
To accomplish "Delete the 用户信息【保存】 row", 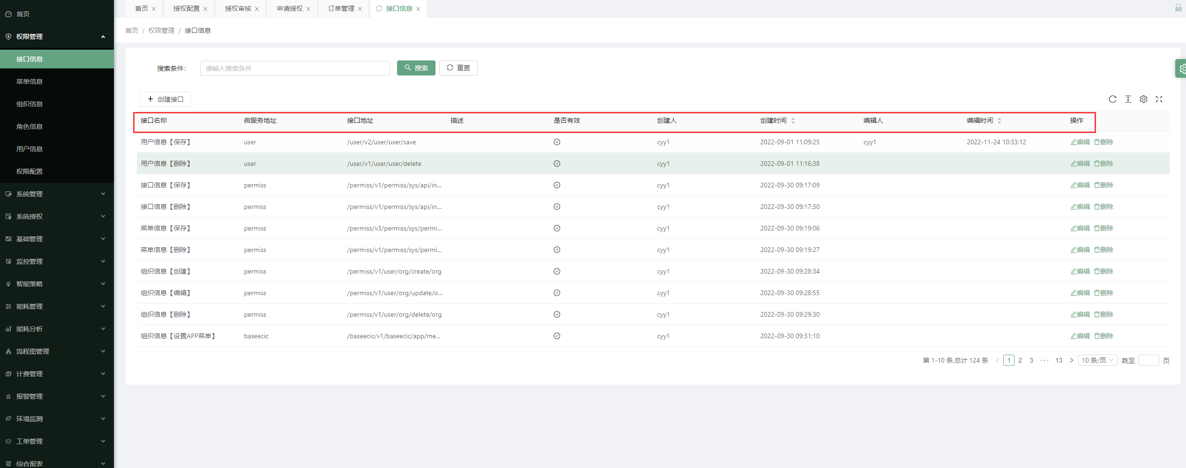I will [x=1103, y=142].
